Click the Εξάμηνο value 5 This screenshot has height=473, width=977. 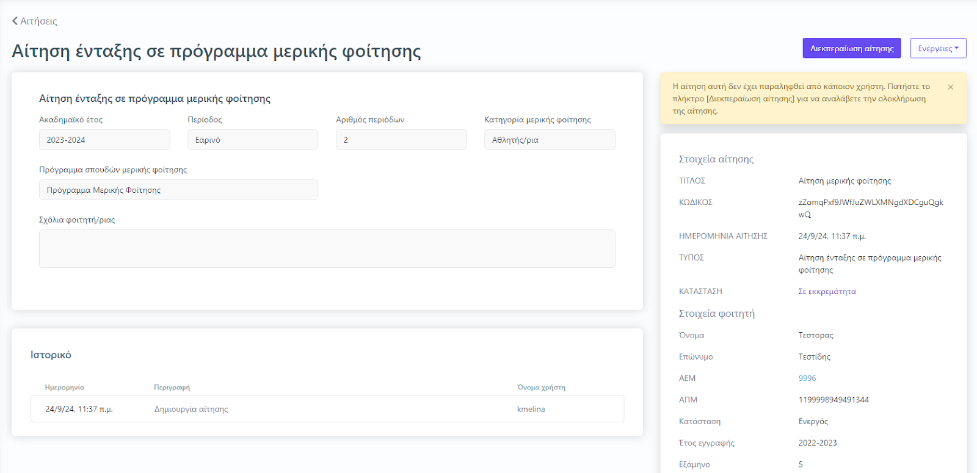pyautogui.click(x=801, y=464)
